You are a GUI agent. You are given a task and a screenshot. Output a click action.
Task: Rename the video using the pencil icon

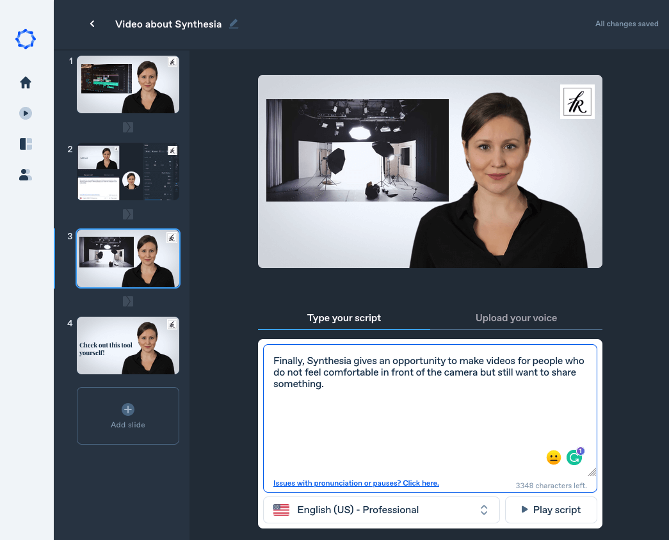coord(233,24)
